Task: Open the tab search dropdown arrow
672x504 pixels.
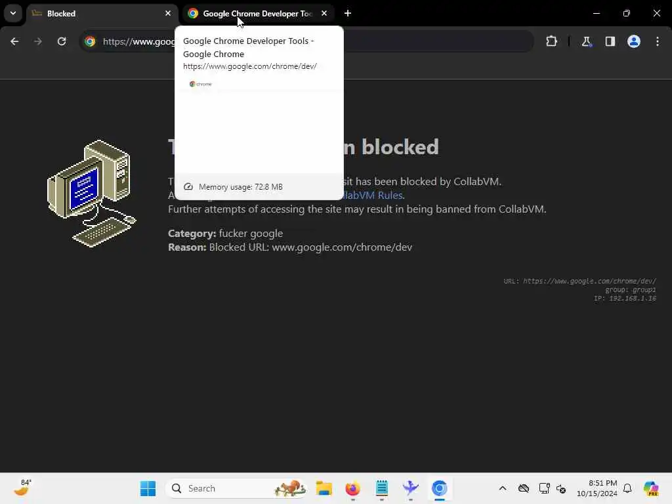Action: point(13,13)
